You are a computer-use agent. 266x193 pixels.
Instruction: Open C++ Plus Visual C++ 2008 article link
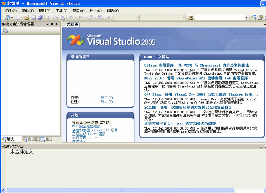[x=201, y=95]
